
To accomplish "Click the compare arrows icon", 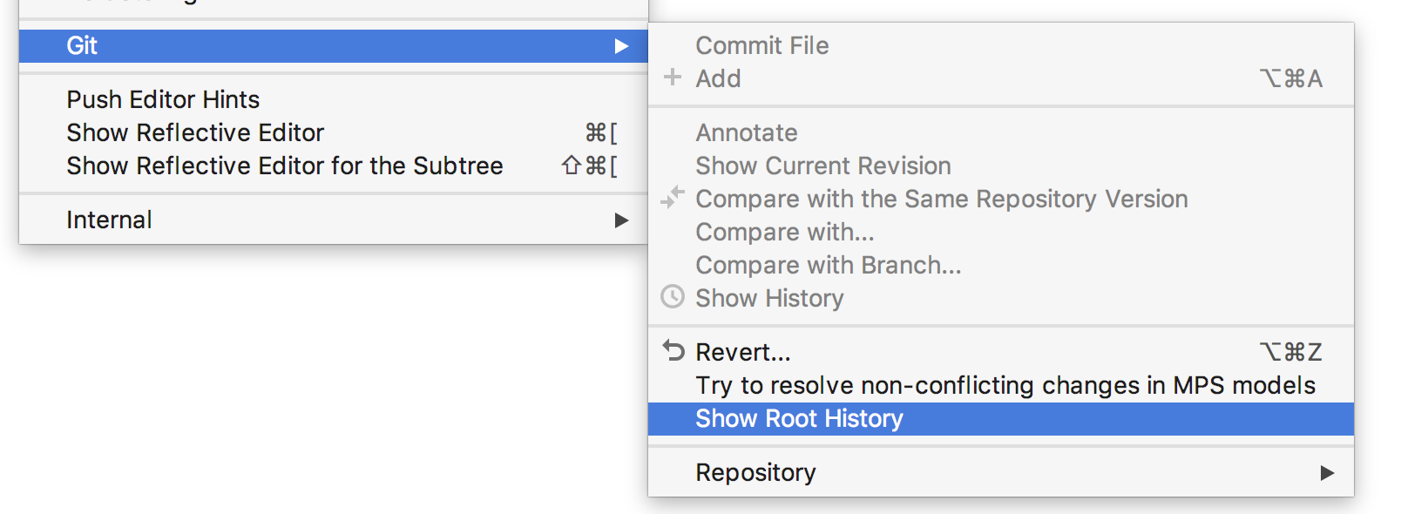I will click(x=672, y=198).
